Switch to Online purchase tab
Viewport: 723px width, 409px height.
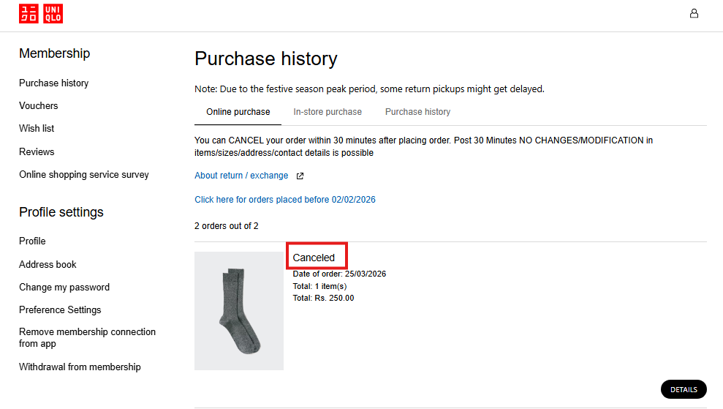238,112
